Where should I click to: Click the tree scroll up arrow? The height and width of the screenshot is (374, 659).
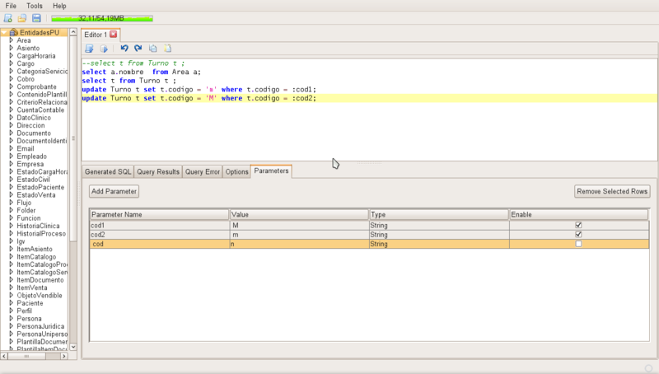click(73, 32)
